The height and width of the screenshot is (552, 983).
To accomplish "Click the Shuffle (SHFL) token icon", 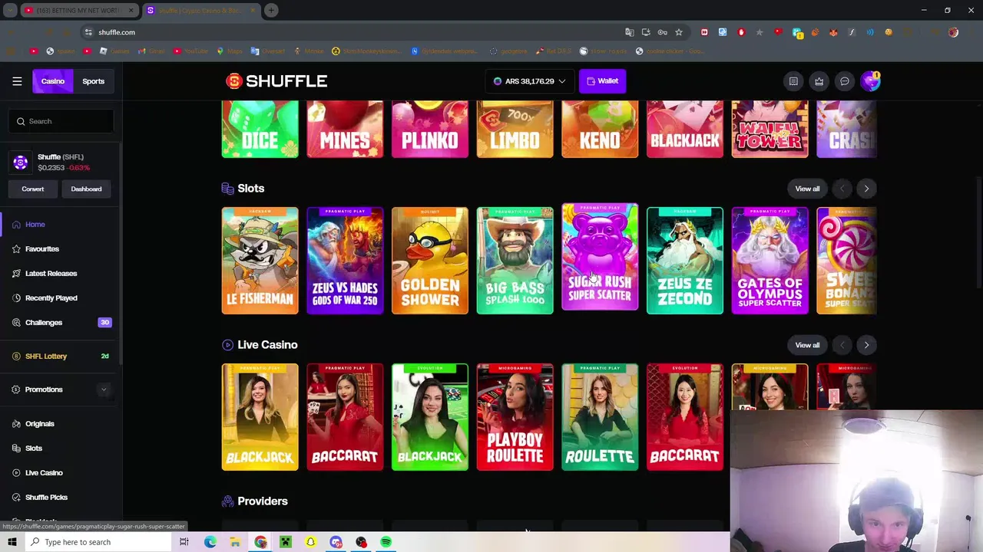I will point(21,163).
